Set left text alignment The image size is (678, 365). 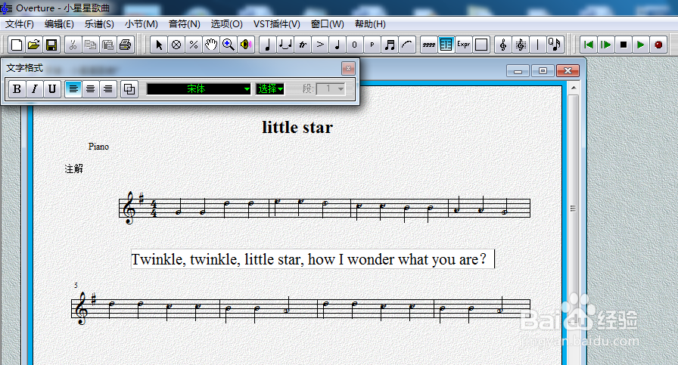click(73, 89)
